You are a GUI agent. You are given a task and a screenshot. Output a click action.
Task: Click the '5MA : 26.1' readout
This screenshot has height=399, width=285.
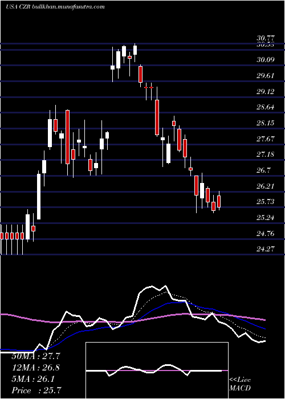click(x=33, y=379)
